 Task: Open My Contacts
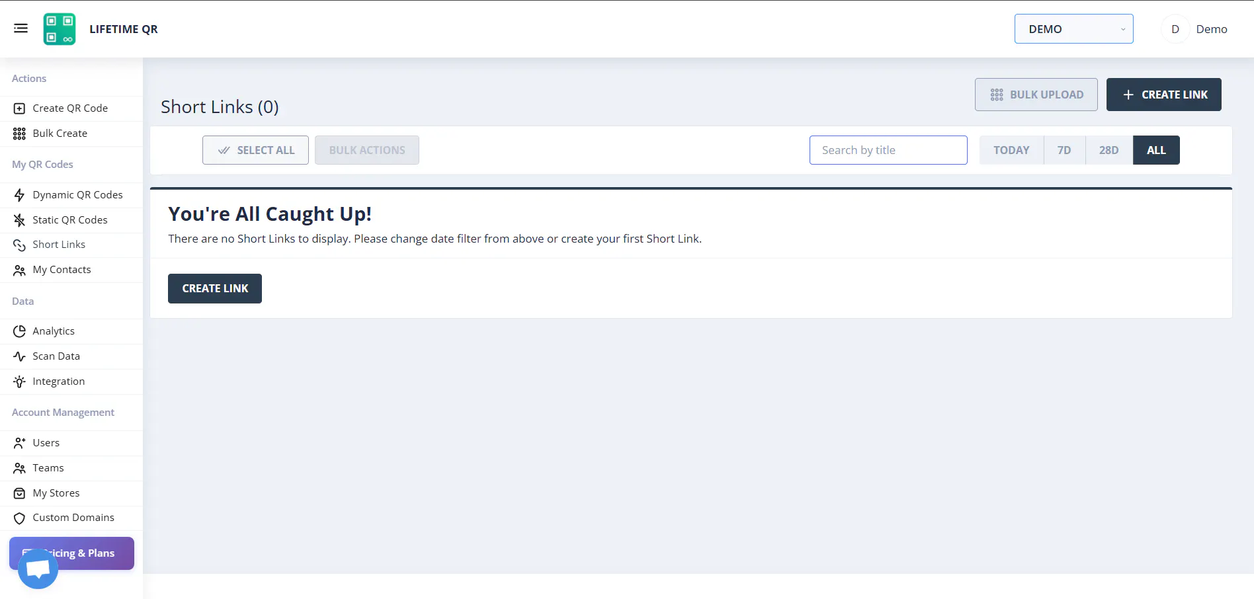point(71,270)
